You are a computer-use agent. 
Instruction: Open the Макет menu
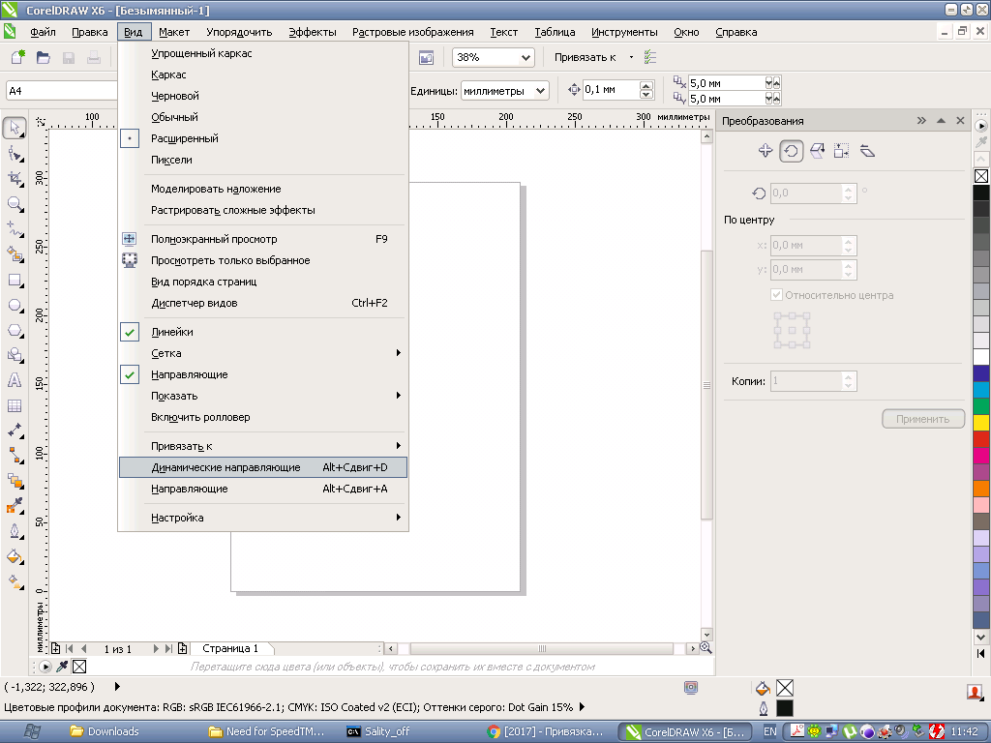(174, 32)
